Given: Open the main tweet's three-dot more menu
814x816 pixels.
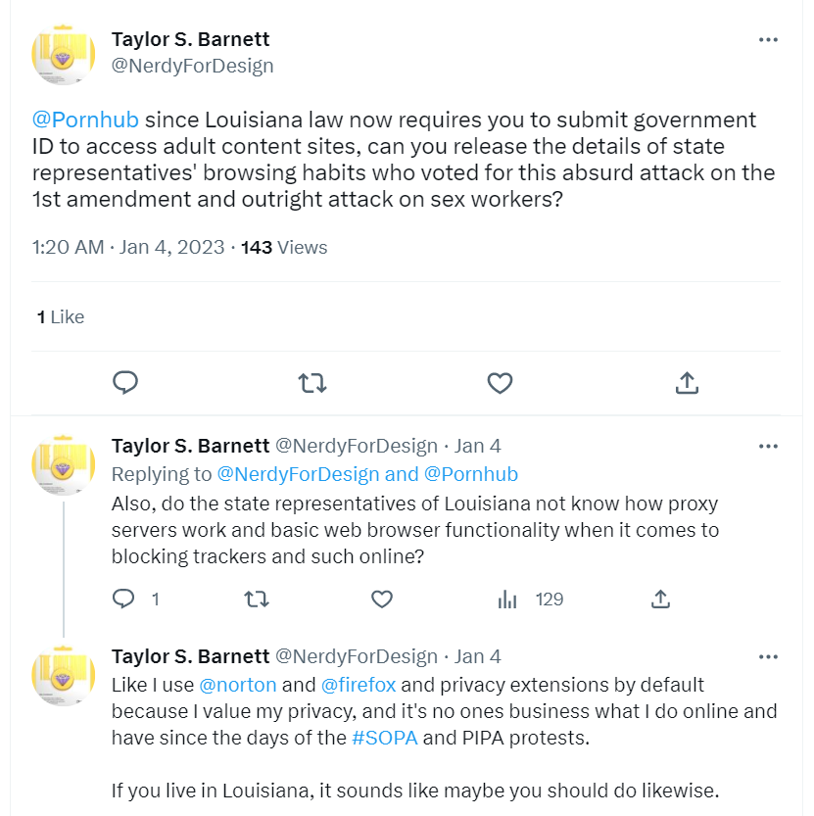Looking at the screenshot, I should tap(769, 40).
